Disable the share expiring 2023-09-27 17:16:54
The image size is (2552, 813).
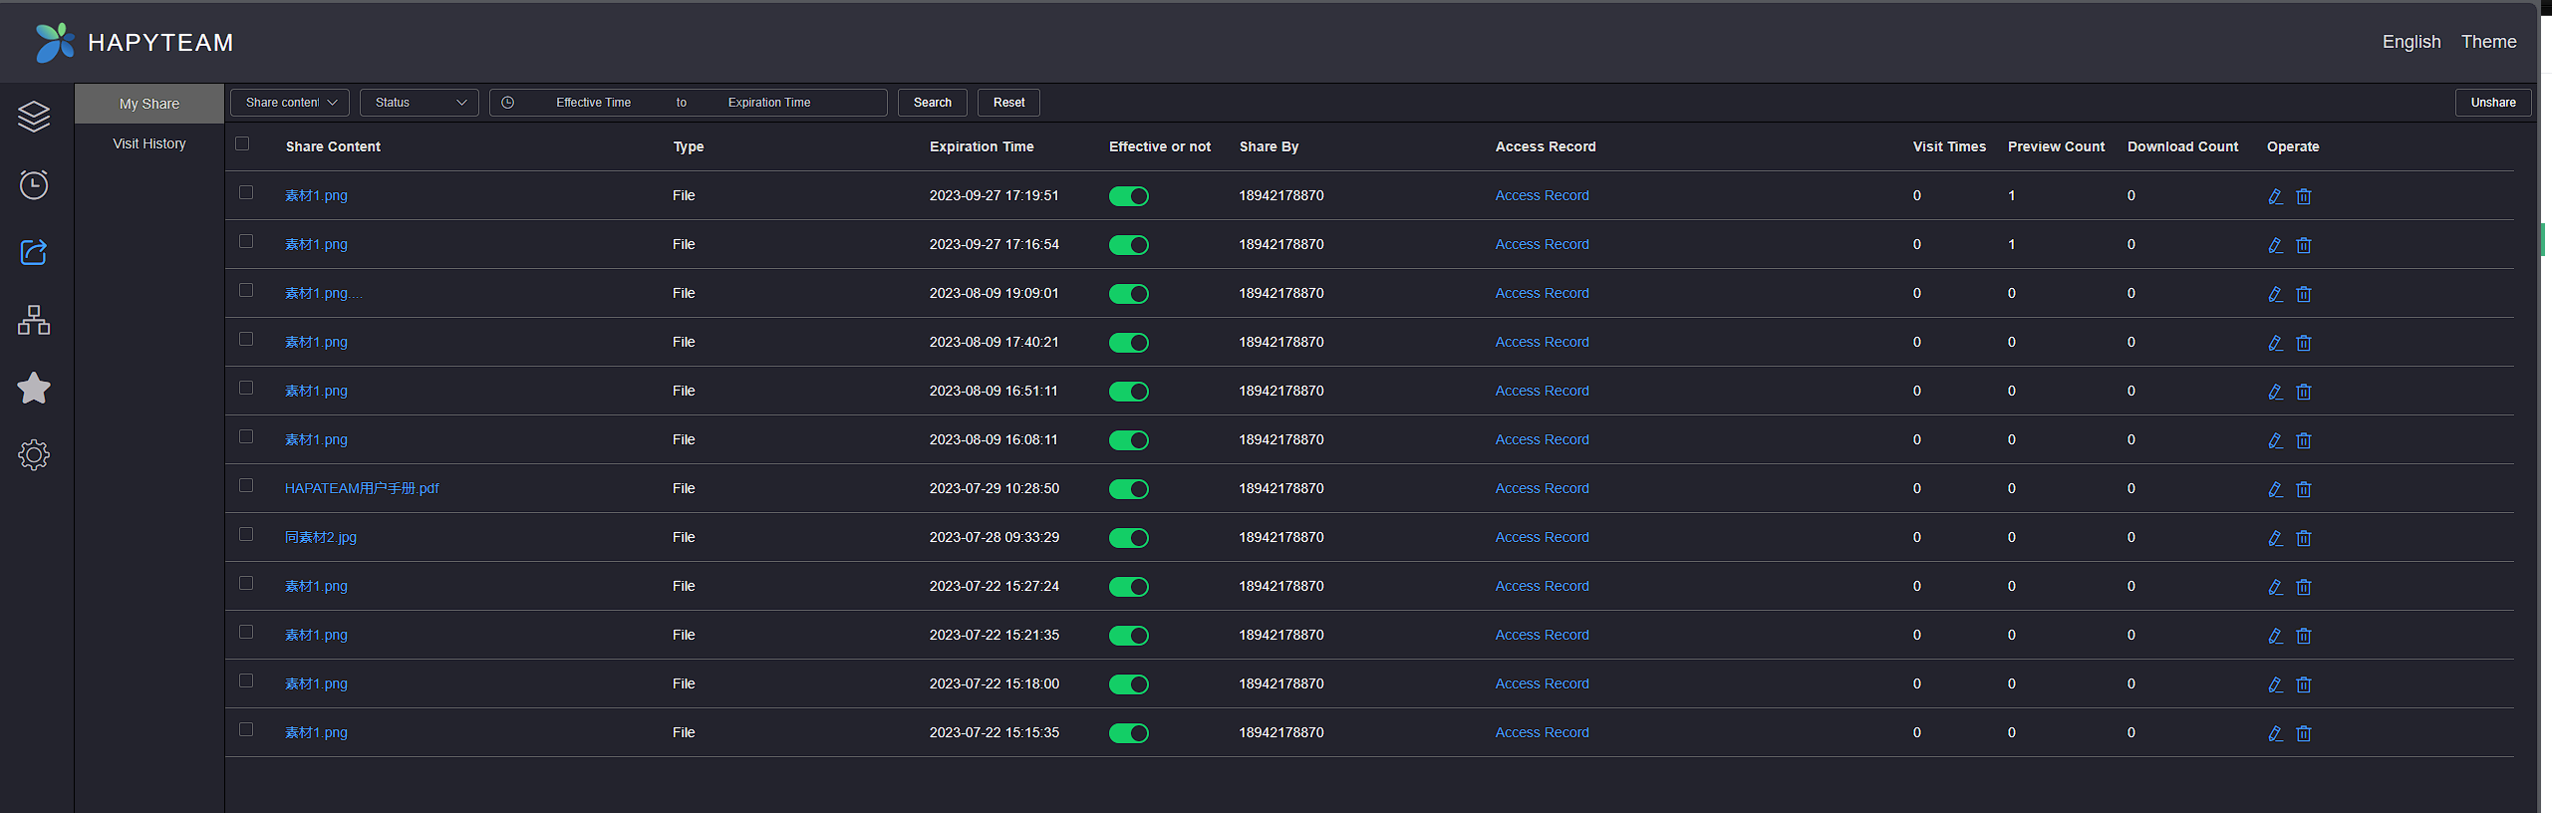click(1129, 245)
